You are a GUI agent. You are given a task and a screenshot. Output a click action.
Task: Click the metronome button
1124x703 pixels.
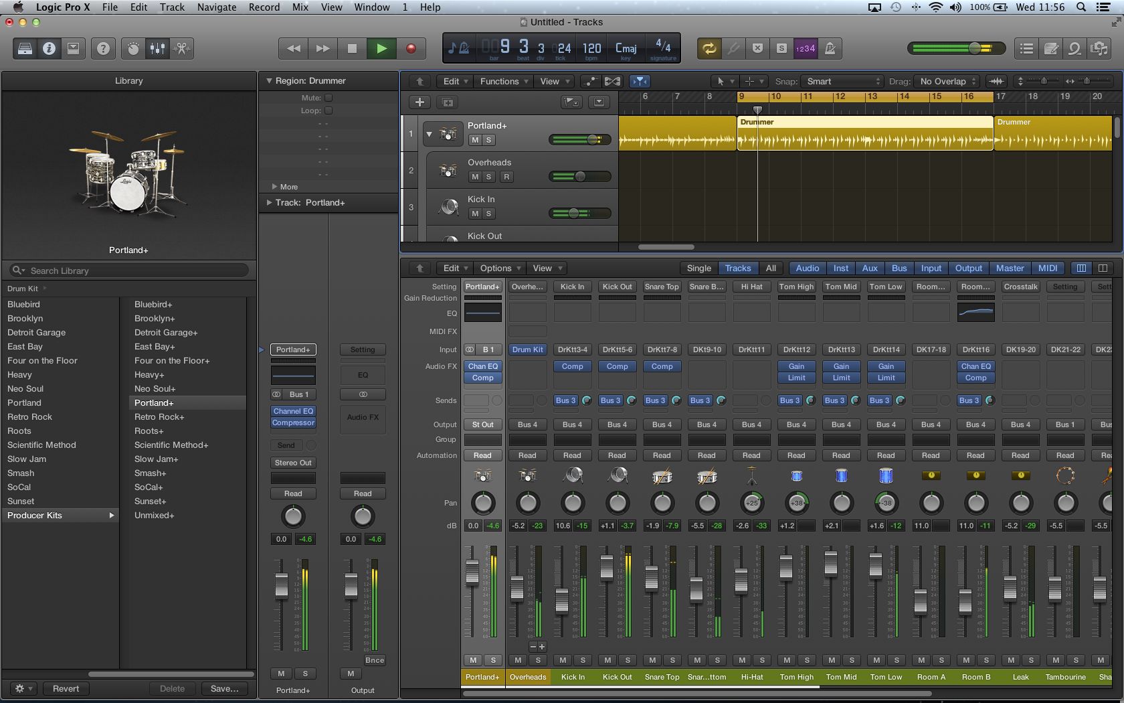click(x=830, y=48)
